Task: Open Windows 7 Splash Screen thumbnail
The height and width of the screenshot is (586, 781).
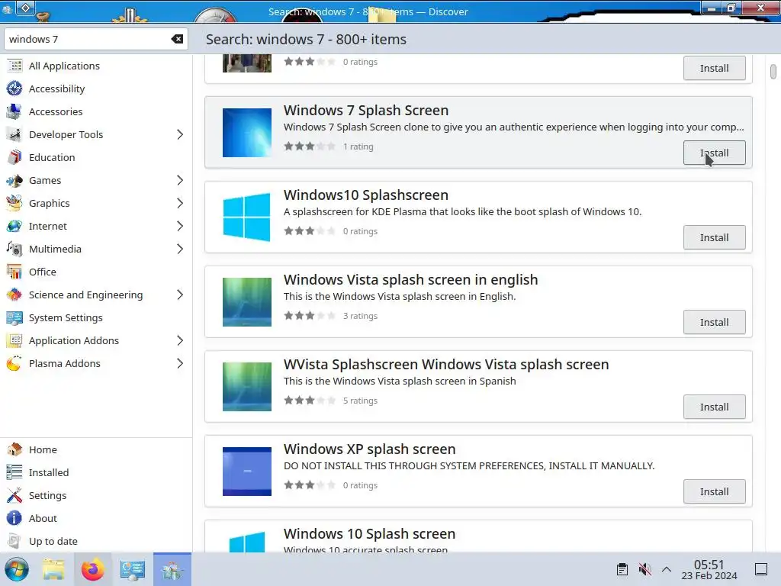Action: click(x=247, y=133)
